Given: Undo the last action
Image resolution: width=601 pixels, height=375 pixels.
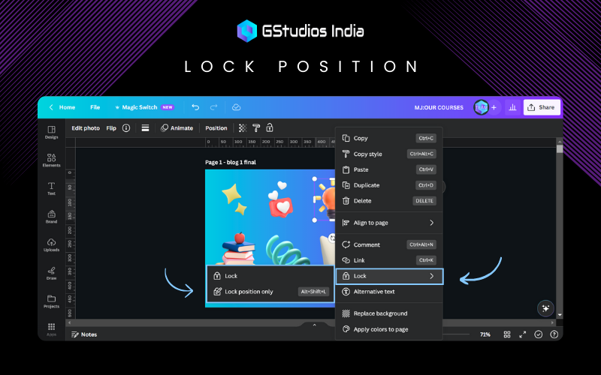Looking at the screenshot, I should [x=195, y=107].
